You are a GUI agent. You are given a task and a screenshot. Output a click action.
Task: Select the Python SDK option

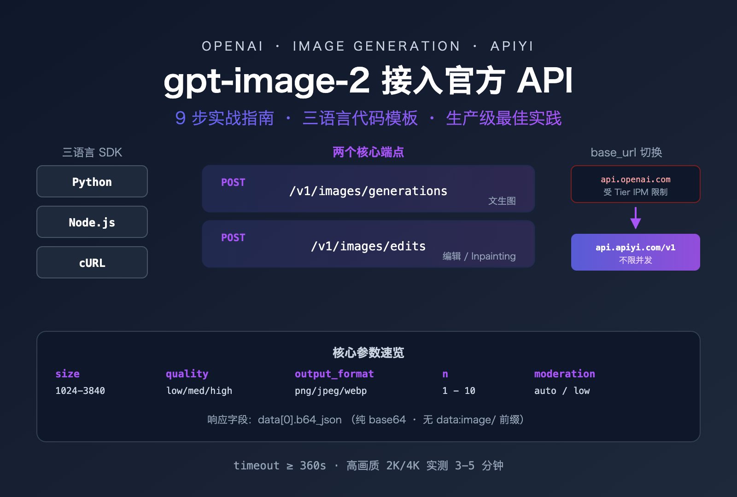click(92, 181)
